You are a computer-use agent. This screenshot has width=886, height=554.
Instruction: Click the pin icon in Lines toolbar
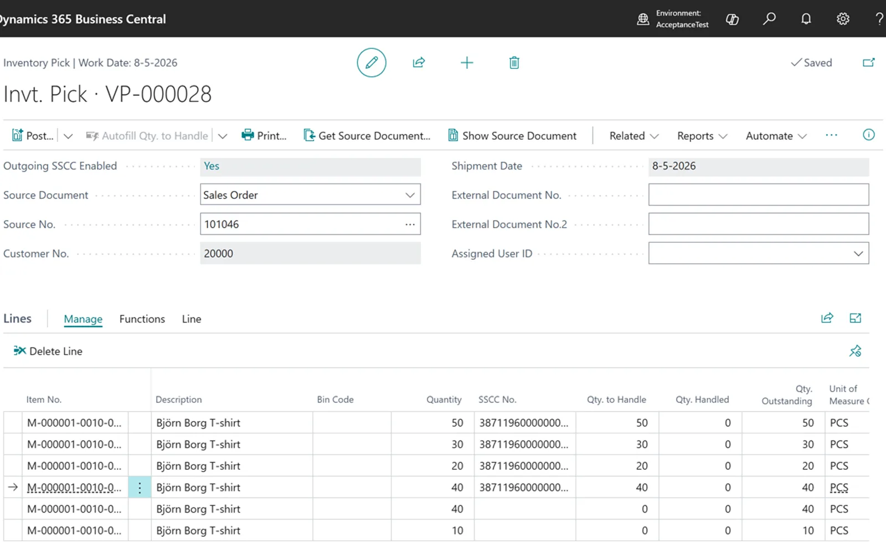(x=855, y=351)
